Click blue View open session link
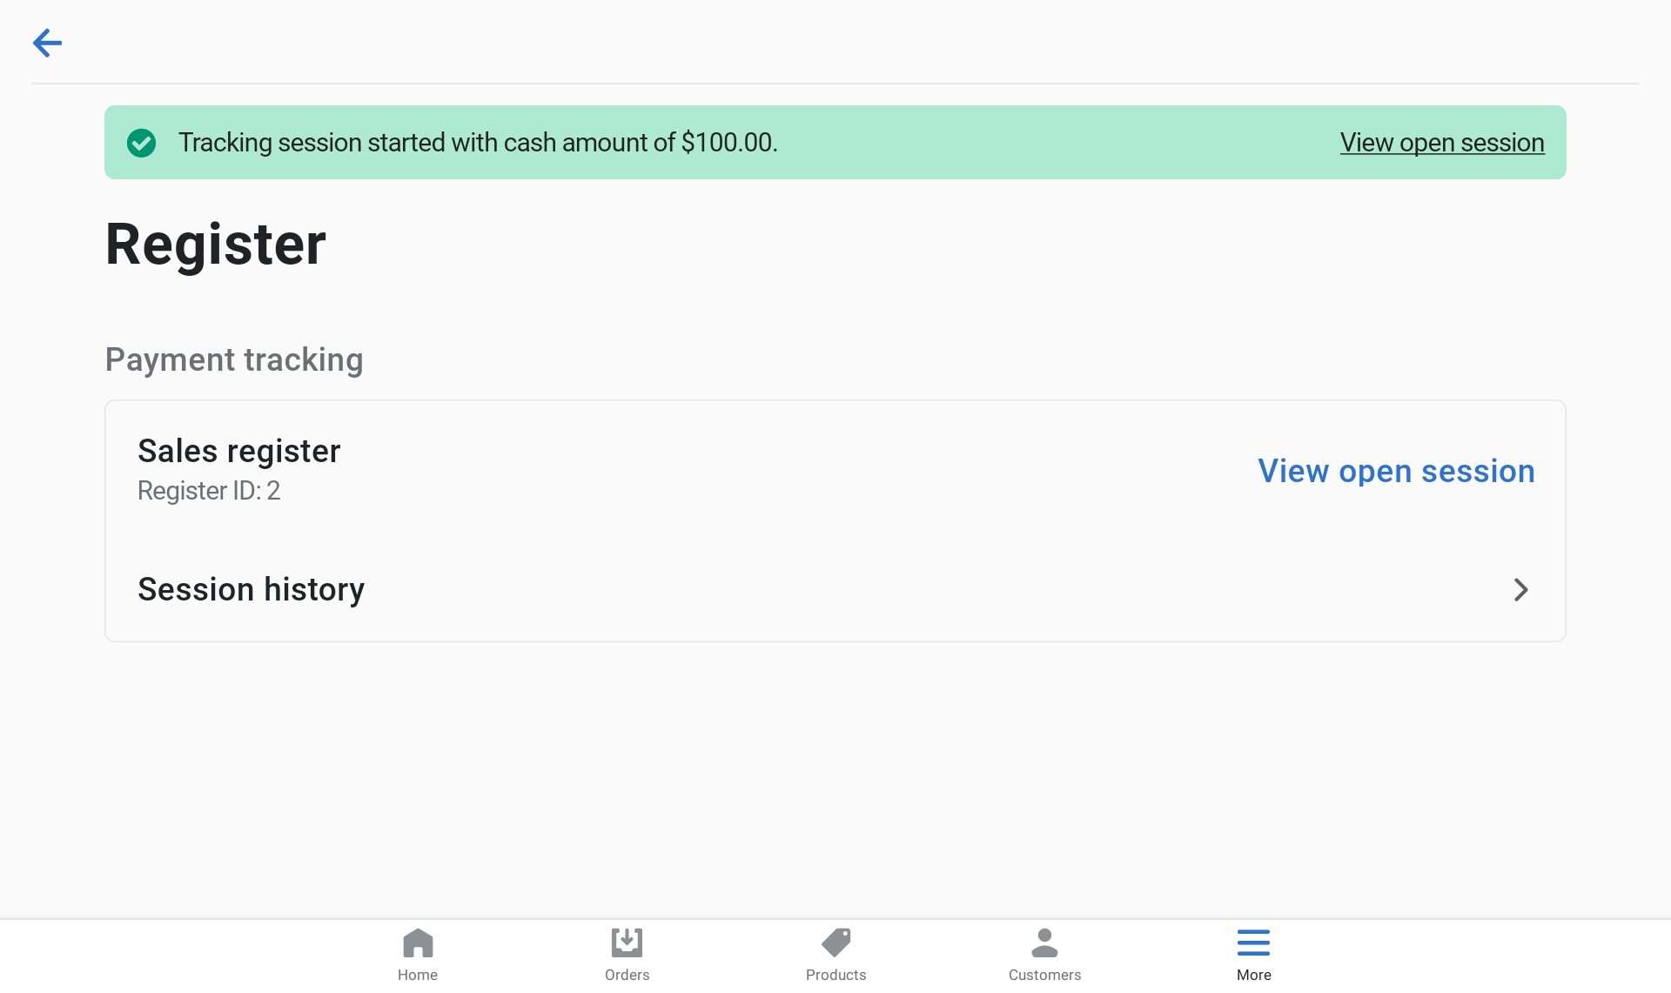Image resolution: width=1671 pixels, height=993 pixels. pyautogui.click(x=1396, y=471)
